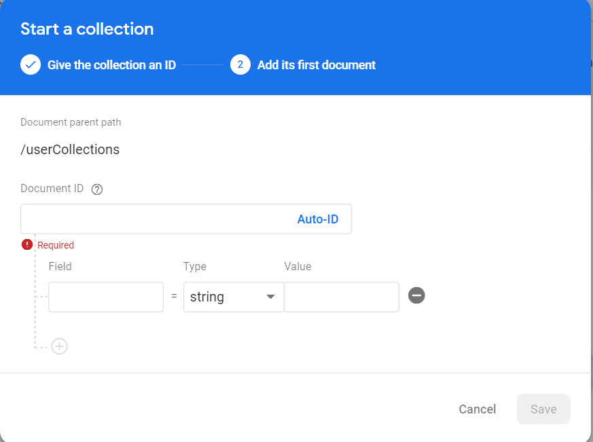
Task: Generate an Auto-ID for the document
Action: point(318,219)
